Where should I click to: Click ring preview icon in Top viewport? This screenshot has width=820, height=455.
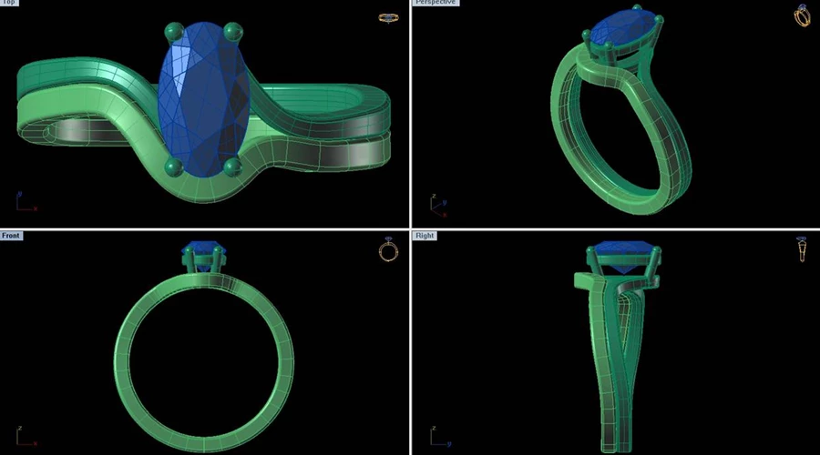click(x=388, y=17)
